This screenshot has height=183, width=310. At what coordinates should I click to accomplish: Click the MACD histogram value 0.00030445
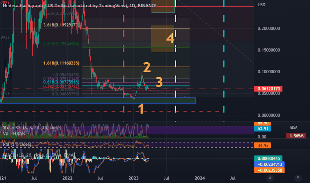pyautogui.click(x=268, y=158)
